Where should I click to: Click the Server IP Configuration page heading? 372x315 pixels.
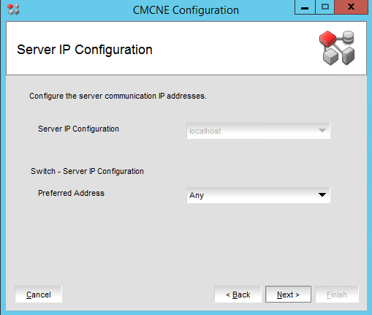[85, 50]
